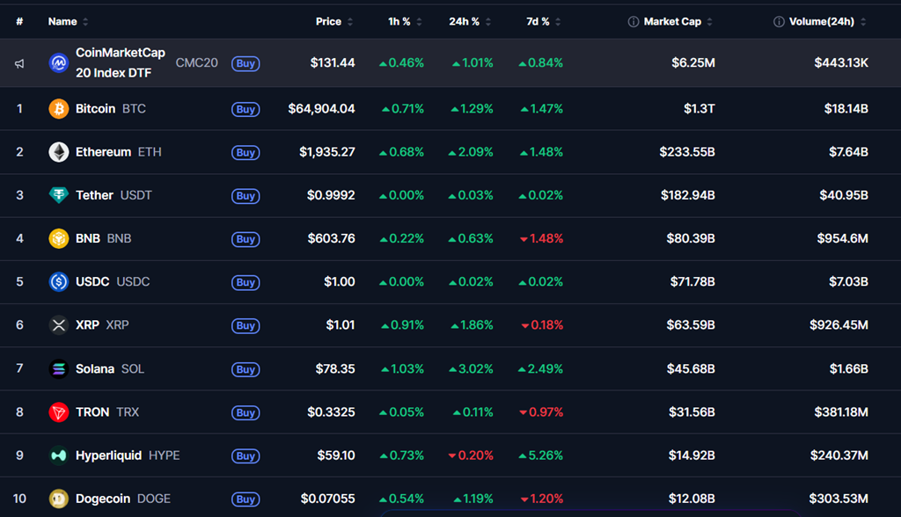Click the BNB coin logo

point(59,238)
